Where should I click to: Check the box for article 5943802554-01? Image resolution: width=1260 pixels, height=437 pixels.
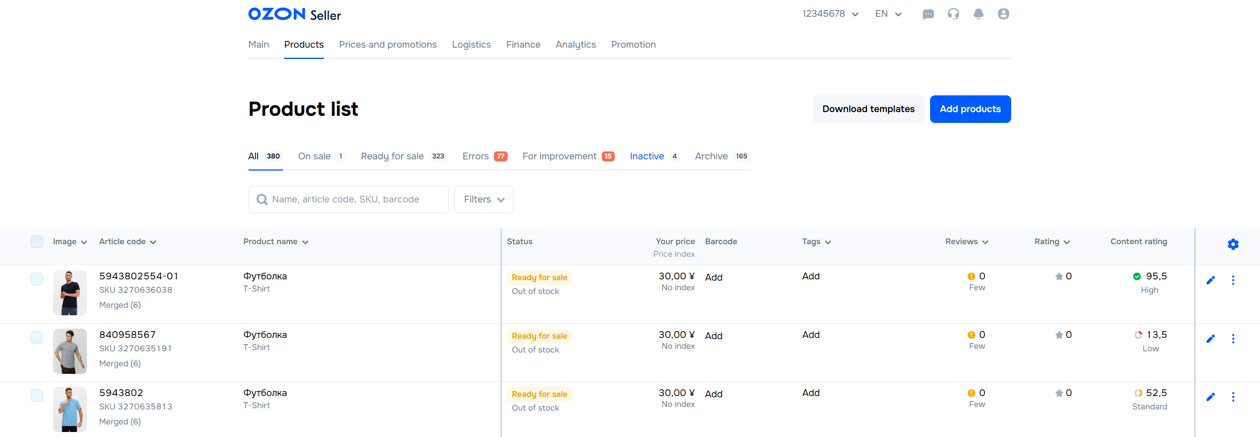[x=37, y=279]
